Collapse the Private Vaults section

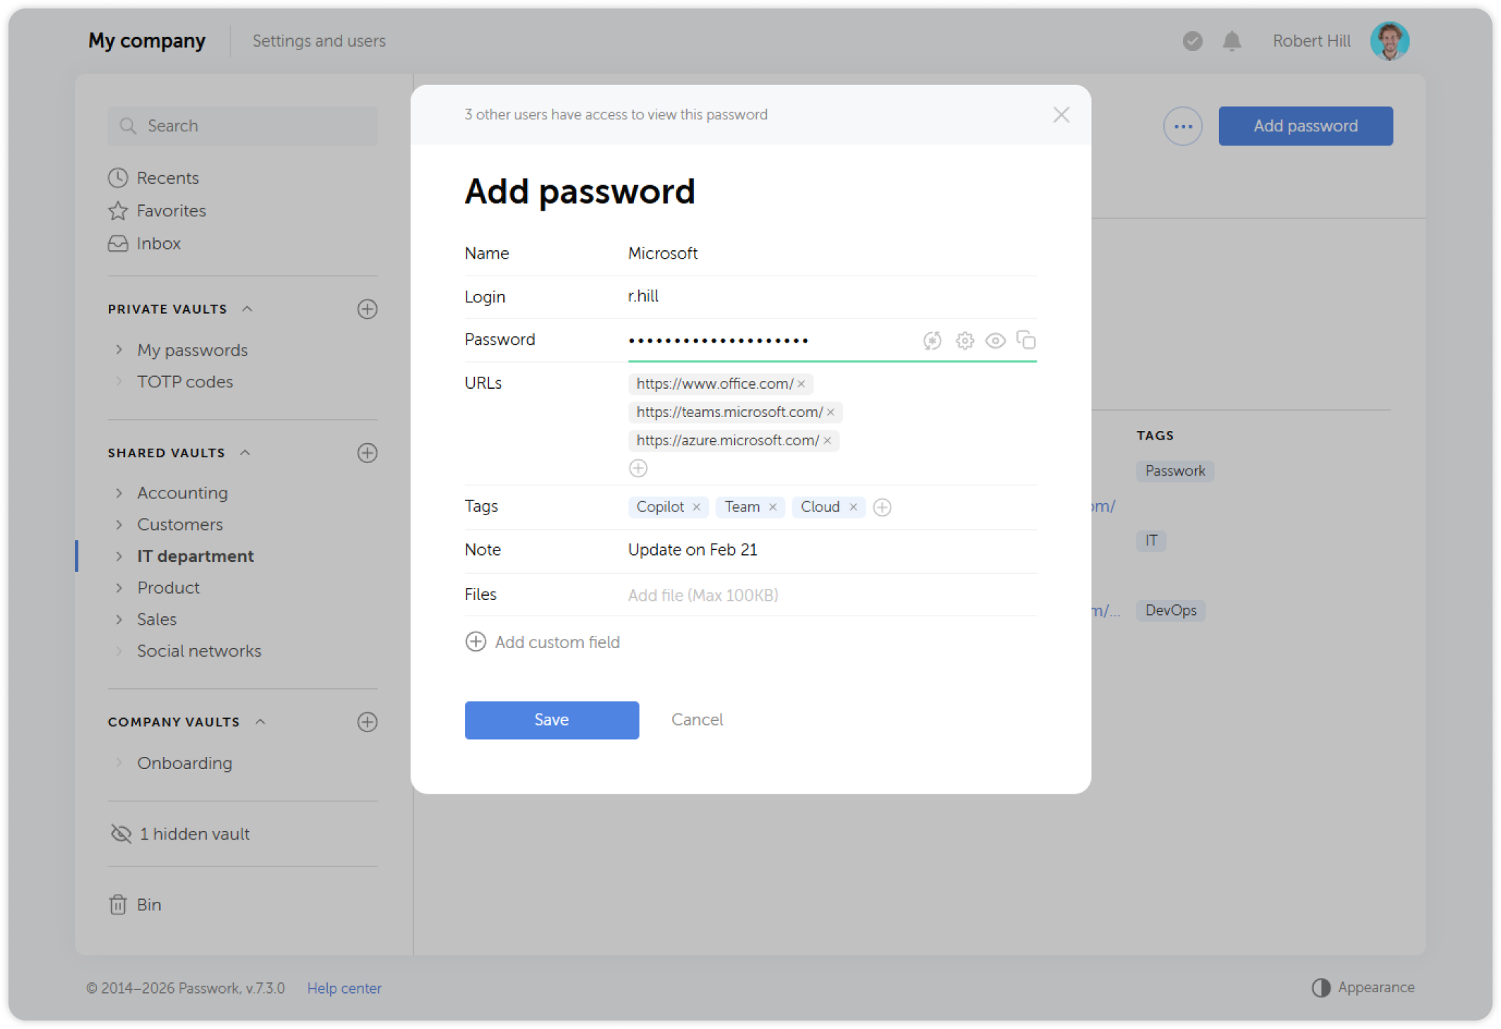pos(247,308)
